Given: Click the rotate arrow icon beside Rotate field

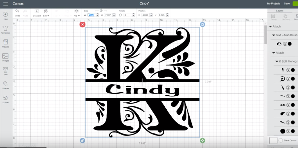Looking at the screenshot, I should (120, 15).
